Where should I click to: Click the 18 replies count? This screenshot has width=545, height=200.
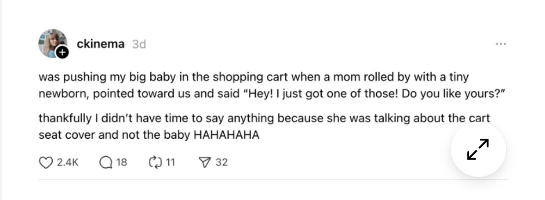(122, 162)
